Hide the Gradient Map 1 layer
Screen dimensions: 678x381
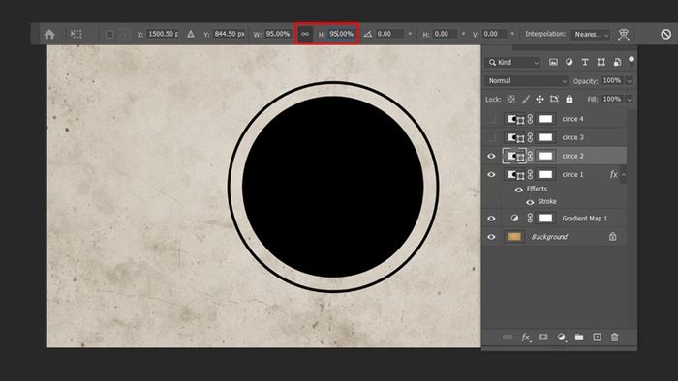click(492, 219)
